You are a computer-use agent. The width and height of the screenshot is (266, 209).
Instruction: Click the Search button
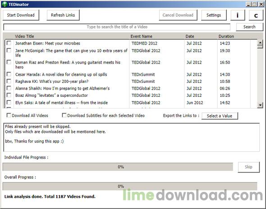pos(249,27)
